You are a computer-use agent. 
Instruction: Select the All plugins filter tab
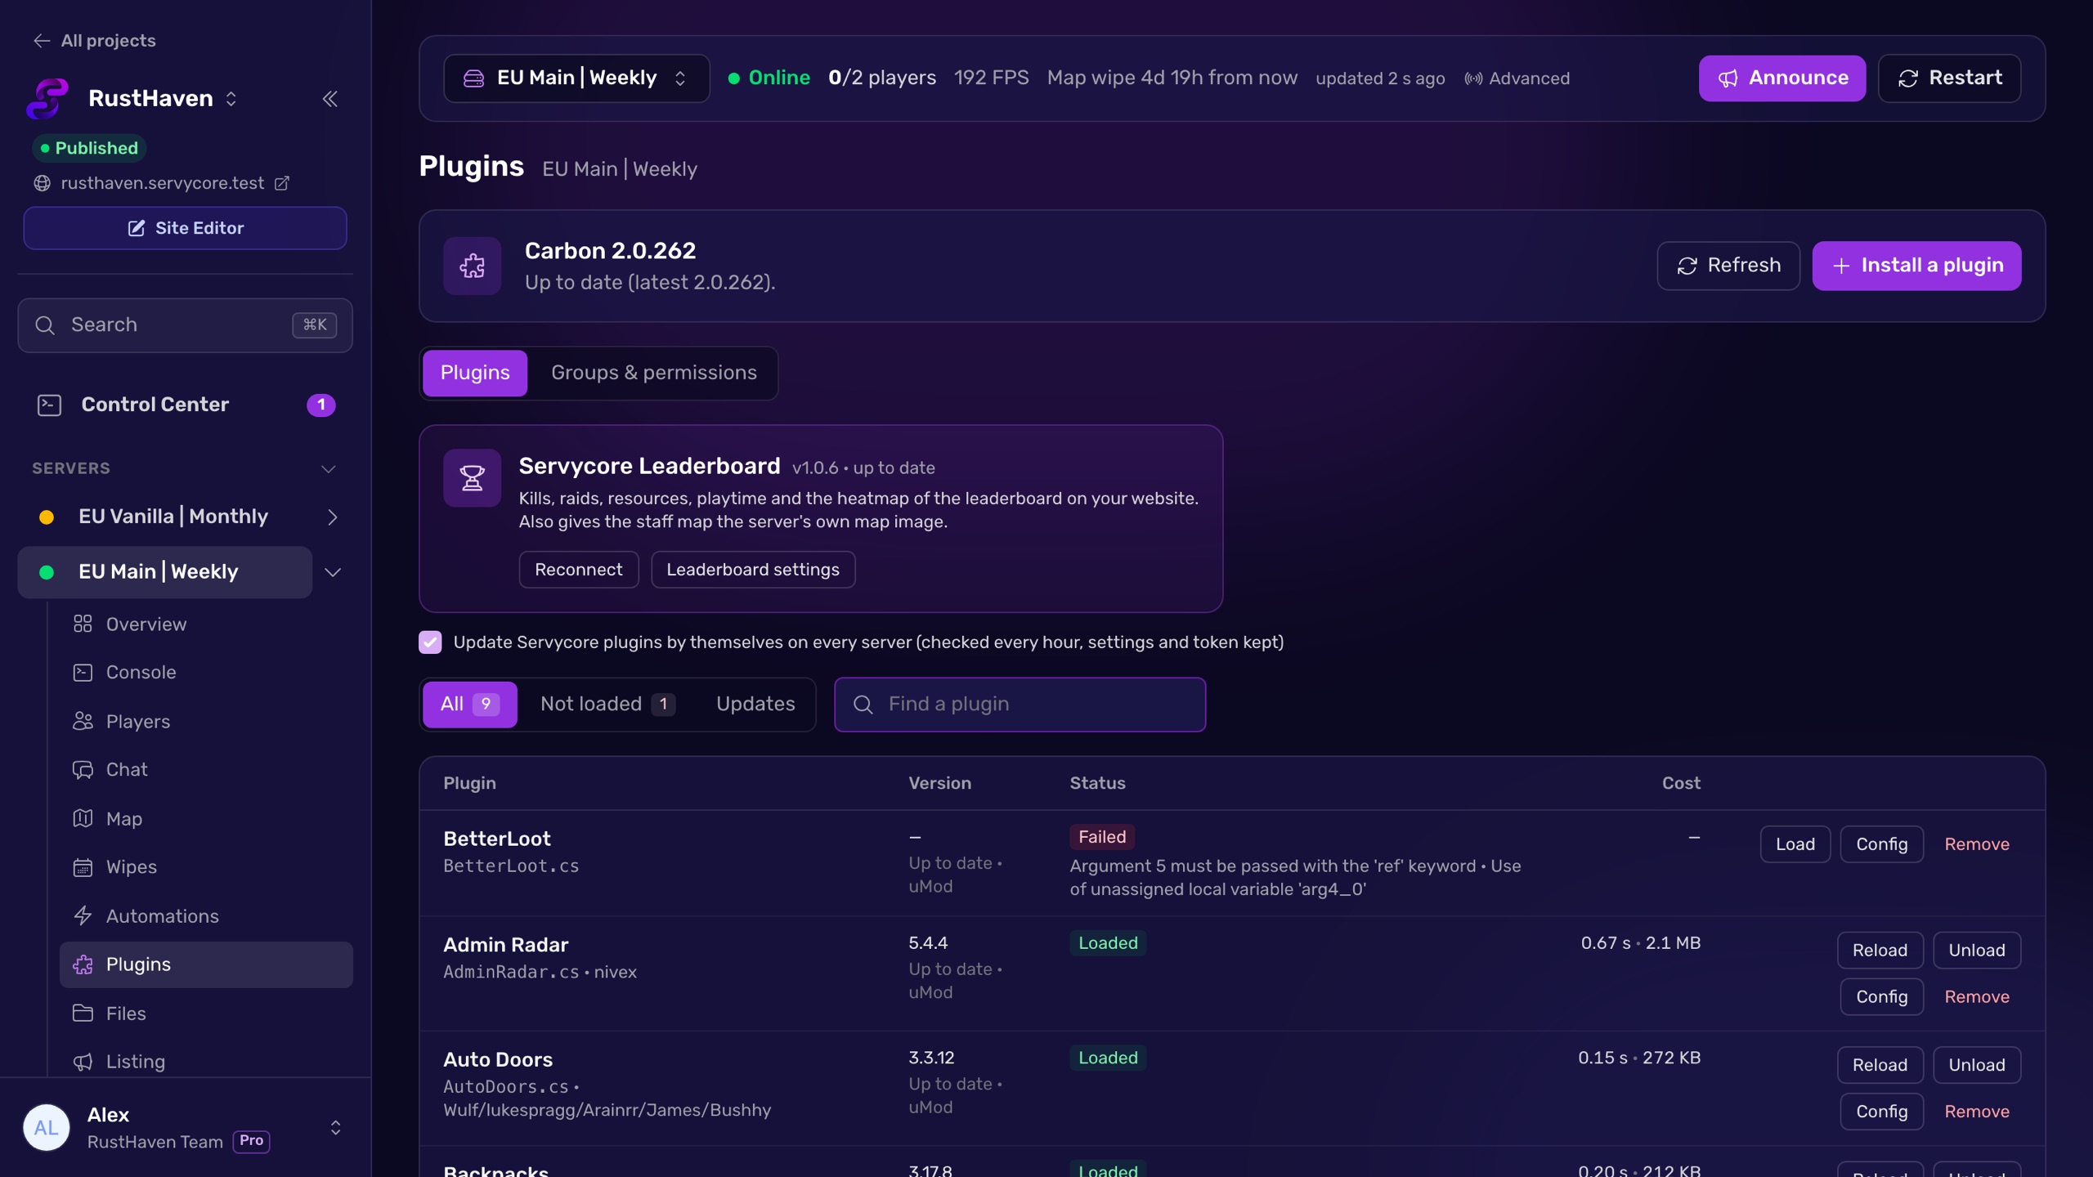[469, 704]
